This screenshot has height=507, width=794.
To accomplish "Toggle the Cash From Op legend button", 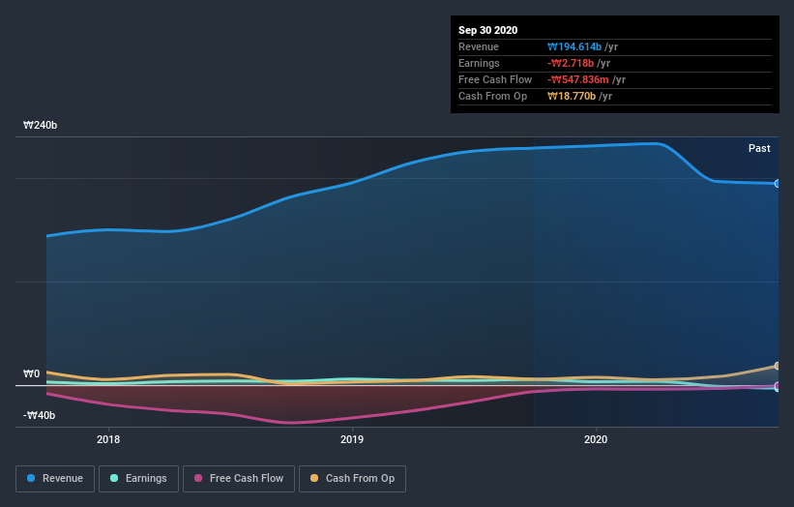I will pyautogui.click(x=352, y=479).
